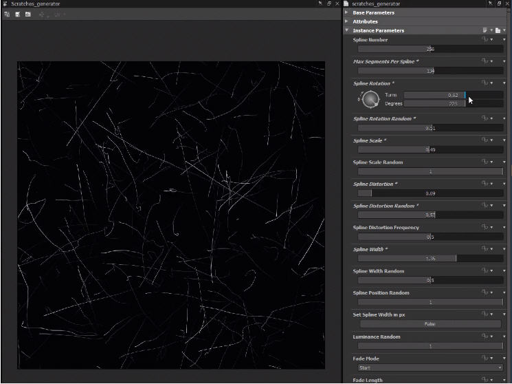Screen dimensions: 512x384
Task: Click the folder icon in Instance Parameters header
Action: [x=498, y=30]
